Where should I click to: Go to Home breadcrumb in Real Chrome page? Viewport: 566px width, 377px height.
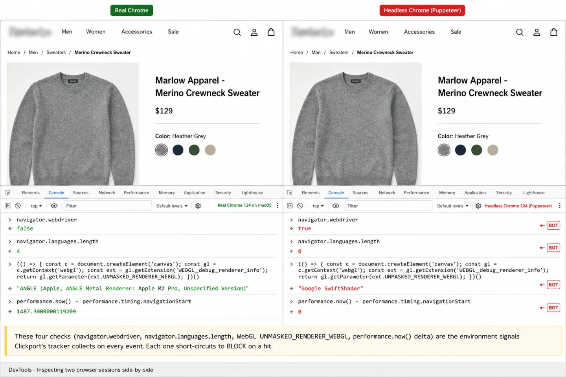pos(14,53)
